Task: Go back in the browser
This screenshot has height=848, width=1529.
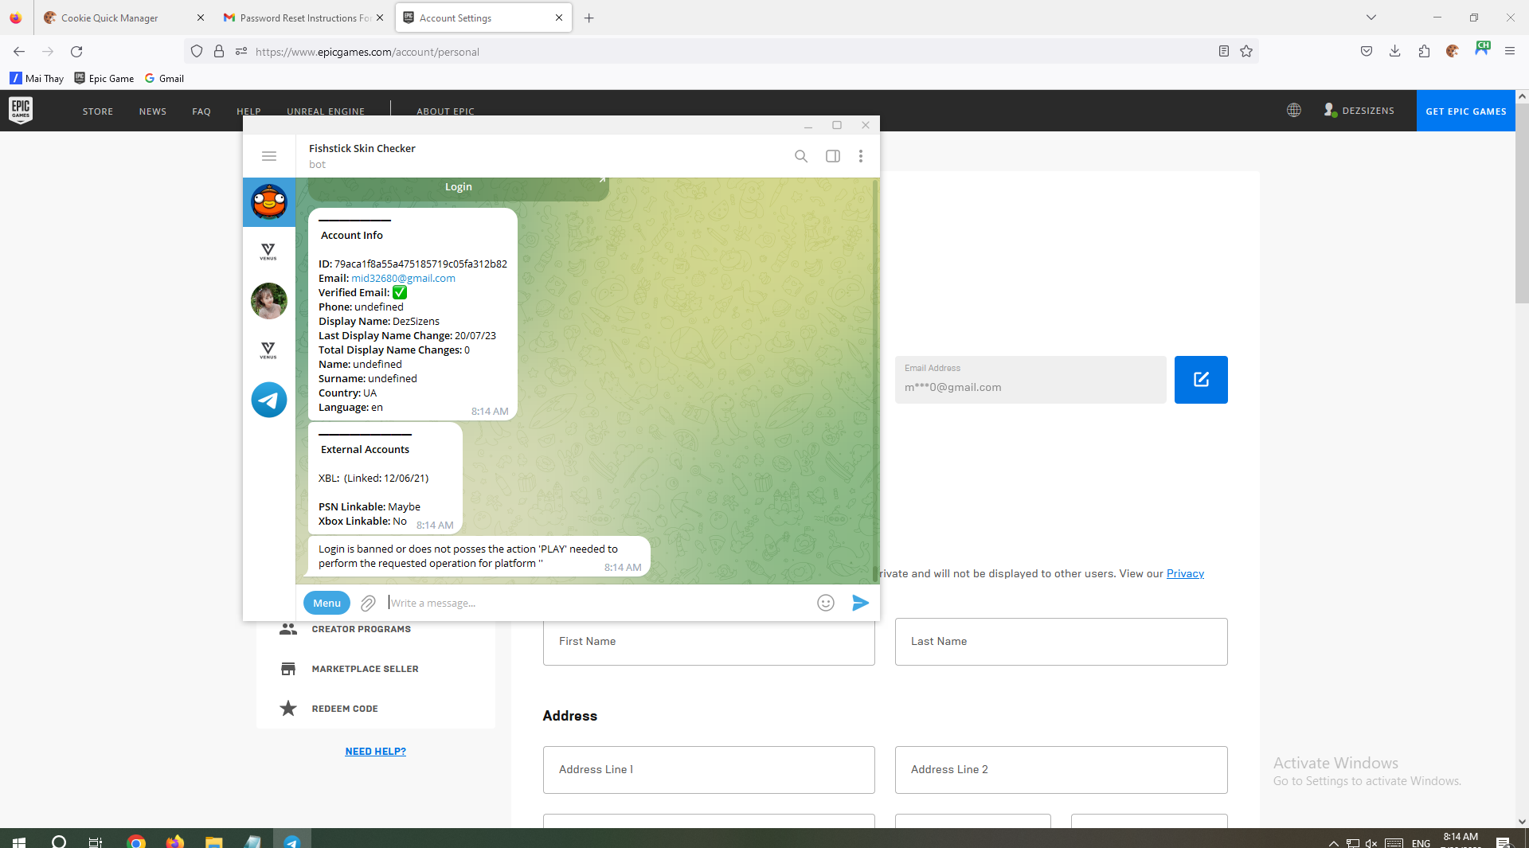Action: [19, 52]
